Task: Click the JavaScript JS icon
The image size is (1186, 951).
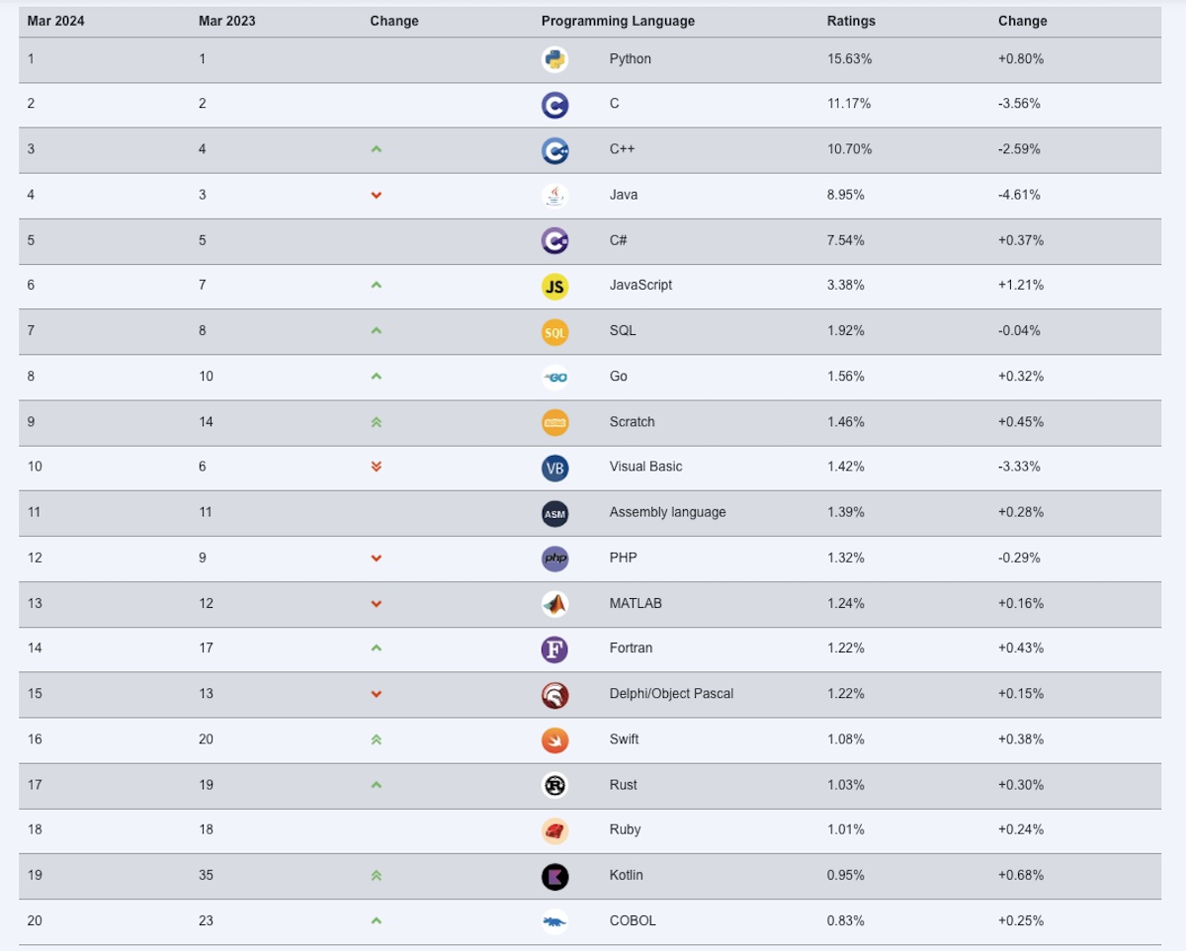Action: [554, 286]
